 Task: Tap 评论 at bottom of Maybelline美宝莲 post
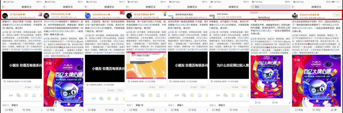pyautogui.click(x=316, y=110)
